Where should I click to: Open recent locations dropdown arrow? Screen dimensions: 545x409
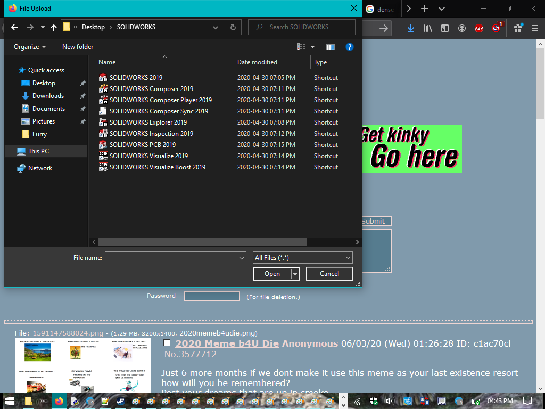[x=43, y=27]
